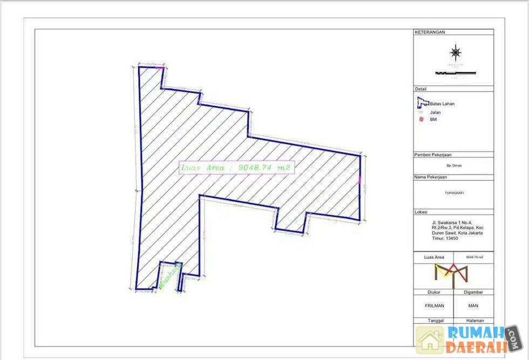Click the Batas Lahan legend icon

point(422,102)
